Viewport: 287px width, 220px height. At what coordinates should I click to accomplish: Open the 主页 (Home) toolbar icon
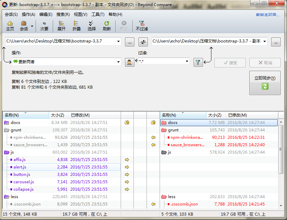10,26
